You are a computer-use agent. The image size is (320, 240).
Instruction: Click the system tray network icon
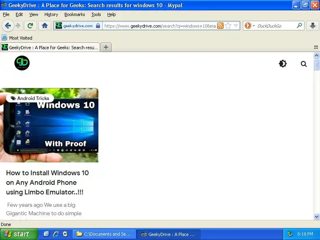(x=290, y=234)
